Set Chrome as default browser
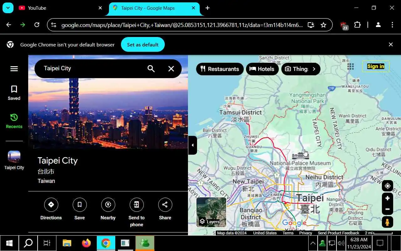Viewport: 401px width, 251px height. pyautogui.click(x=143, y=45)
